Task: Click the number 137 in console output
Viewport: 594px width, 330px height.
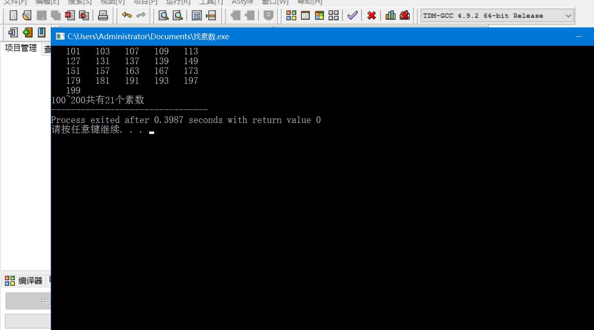Action: [132, 61]
